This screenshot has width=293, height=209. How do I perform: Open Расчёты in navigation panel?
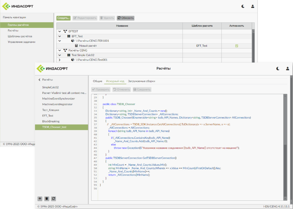13,31
